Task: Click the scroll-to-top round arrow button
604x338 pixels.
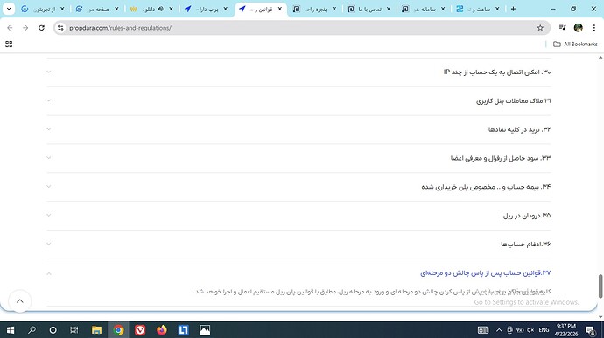Action: [19, 301]
